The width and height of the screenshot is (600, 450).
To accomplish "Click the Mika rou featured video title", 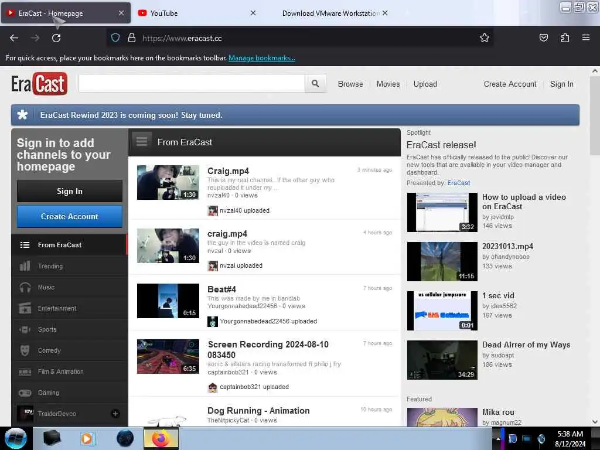I will [x=498, y=412].
